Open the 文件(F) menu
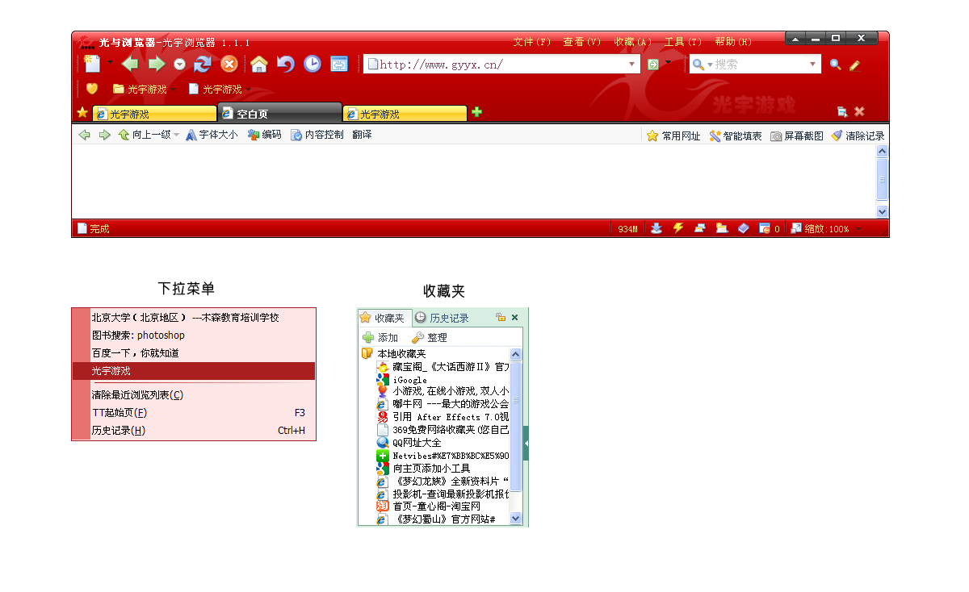The width and height of the screenshot is (969, 592). [532, 42]
